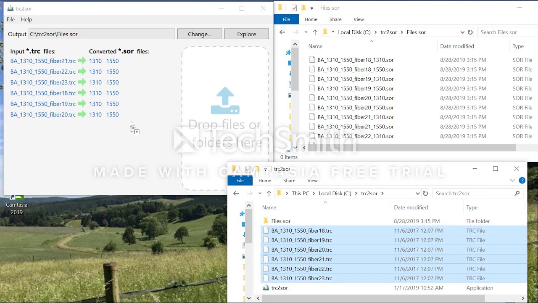The image size is (538, 303).
Task: Select BA_1310_1550_fiber20_1310.sor file
Action: [356, 98]
